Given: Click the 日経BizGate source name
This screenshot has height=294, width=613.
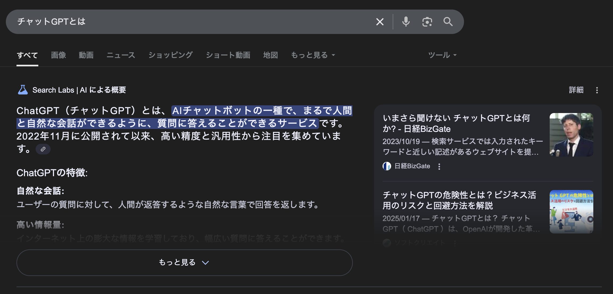Looking at the screenshot, I should [x=412, y=166].
